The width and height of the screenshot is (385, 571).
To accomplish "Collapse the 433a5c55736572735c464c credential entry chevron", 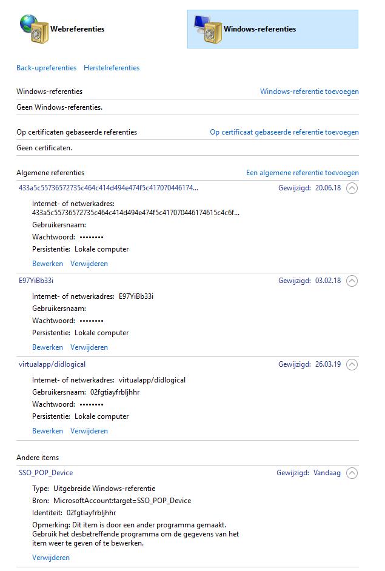I will pos(352,188).
